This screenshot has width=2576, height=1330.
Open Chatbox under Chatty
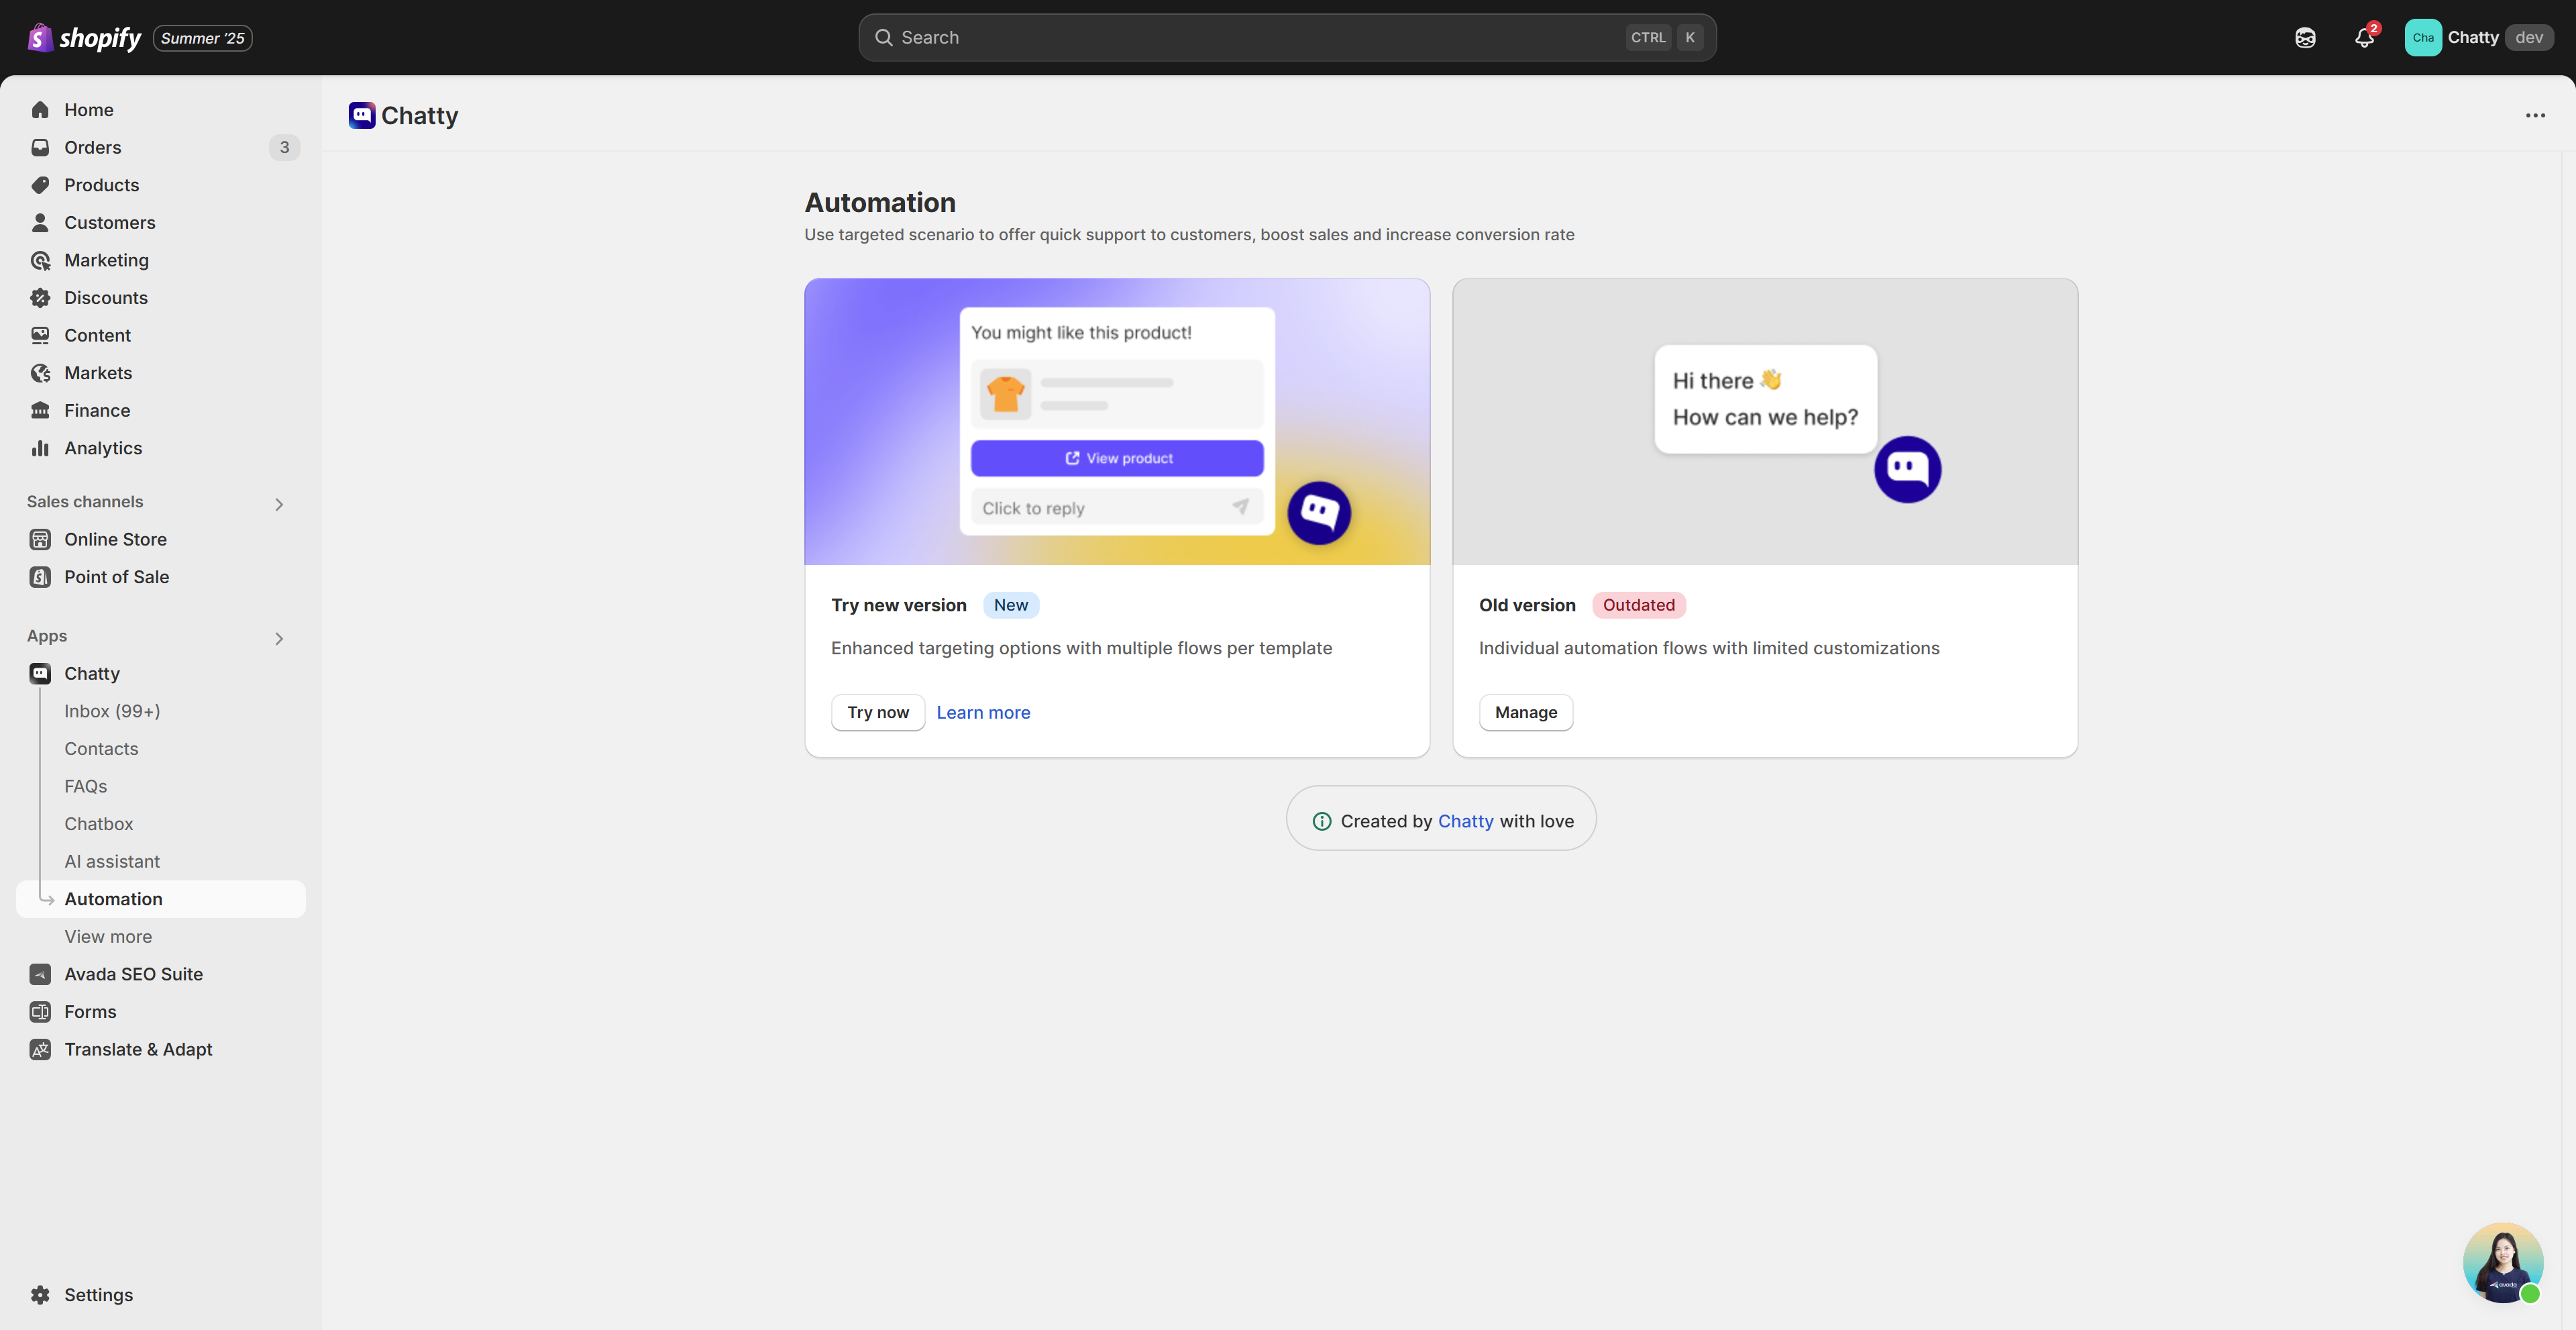click(x=98, y=824)
